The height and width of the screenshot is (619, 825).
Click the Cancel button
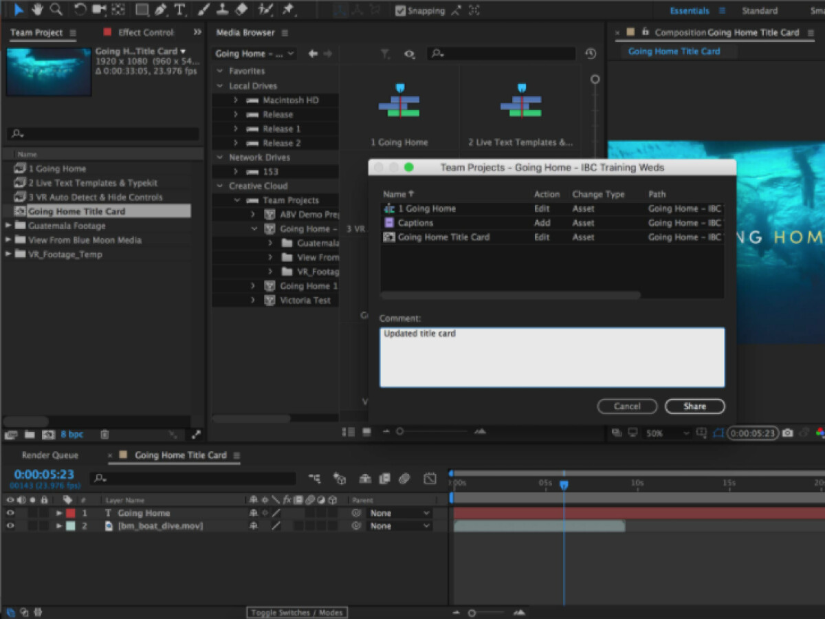[627, 406]
